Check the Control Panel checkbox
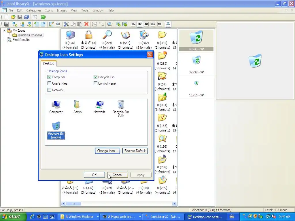The height and width of the screenshot is (221, 295). (x=95, y=83)
